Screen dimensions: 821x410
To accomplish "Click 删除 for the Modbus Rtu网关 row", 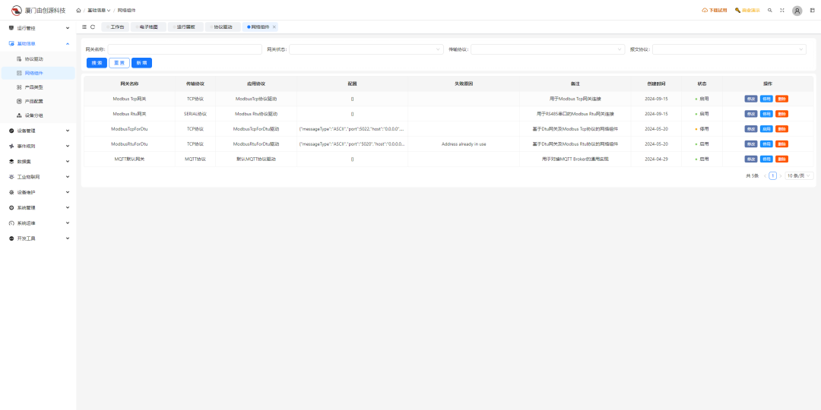I will pyautogui.click(x=781, y=114).
